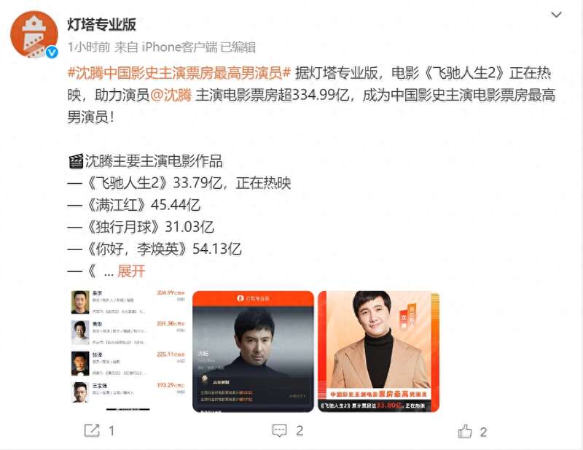This screenshot has width=583, height=450.
Task: Click the 1小时前 post timestamp
Action: [89, 47]
